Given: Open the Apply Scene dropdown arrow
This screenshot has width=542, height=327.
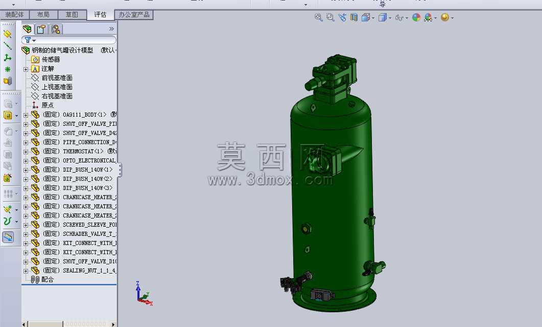Looking at the screenshot, I should click(435, 18).
